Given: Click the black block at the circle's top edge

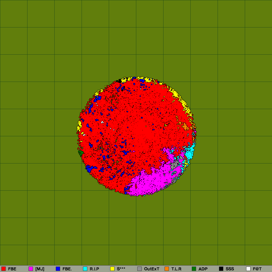Looking at the screenshot, I should tap(120, 81).
